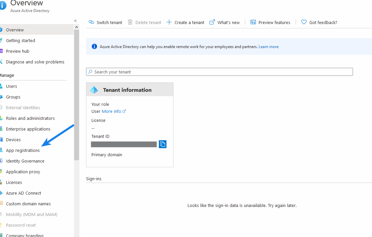Click the Tenant information pyramid icon
Image resolution: width=372 pixels, height=237 pixels.
pyautogui.click(x=94, y=90)
